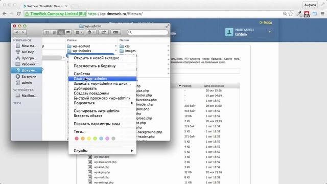Expand wp-content folder arrow
The image size is (327, 184).
(x=116, y=46)
